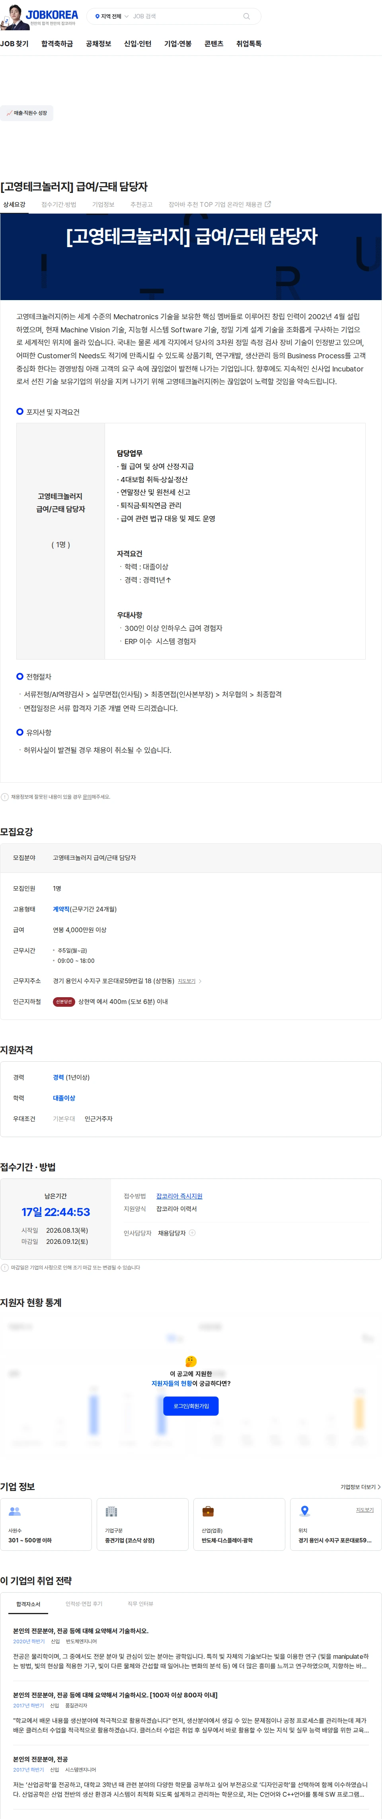
Task: Click the 17일 22:44:53 countdown
Action: (56, 1212)
